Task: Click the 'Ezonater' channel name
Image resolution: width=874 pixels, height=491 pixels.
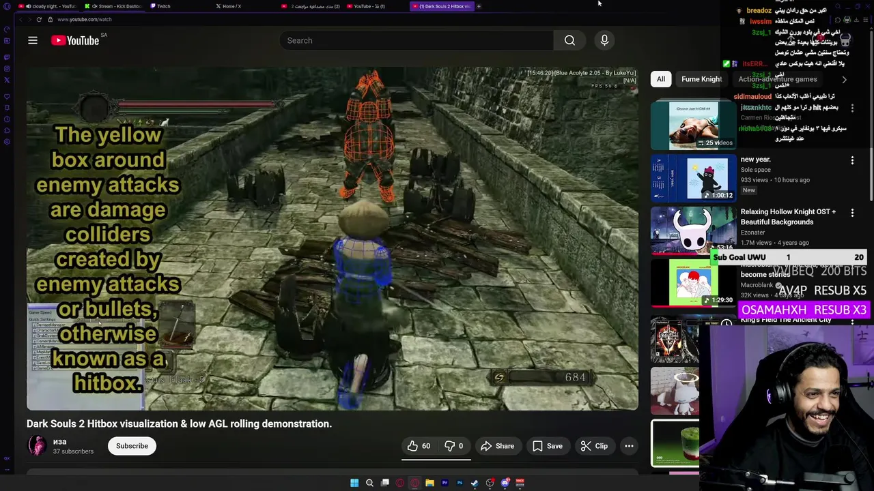Action: point(752,233)
